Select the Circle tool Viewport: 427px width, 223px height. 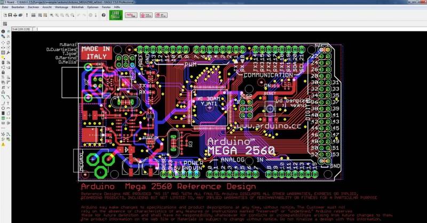click(x=3, y=108)
